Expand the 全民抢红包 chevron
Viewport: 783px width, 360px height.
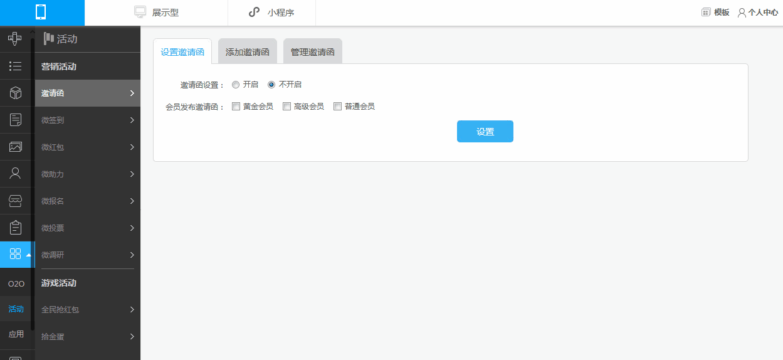point(132,310)
